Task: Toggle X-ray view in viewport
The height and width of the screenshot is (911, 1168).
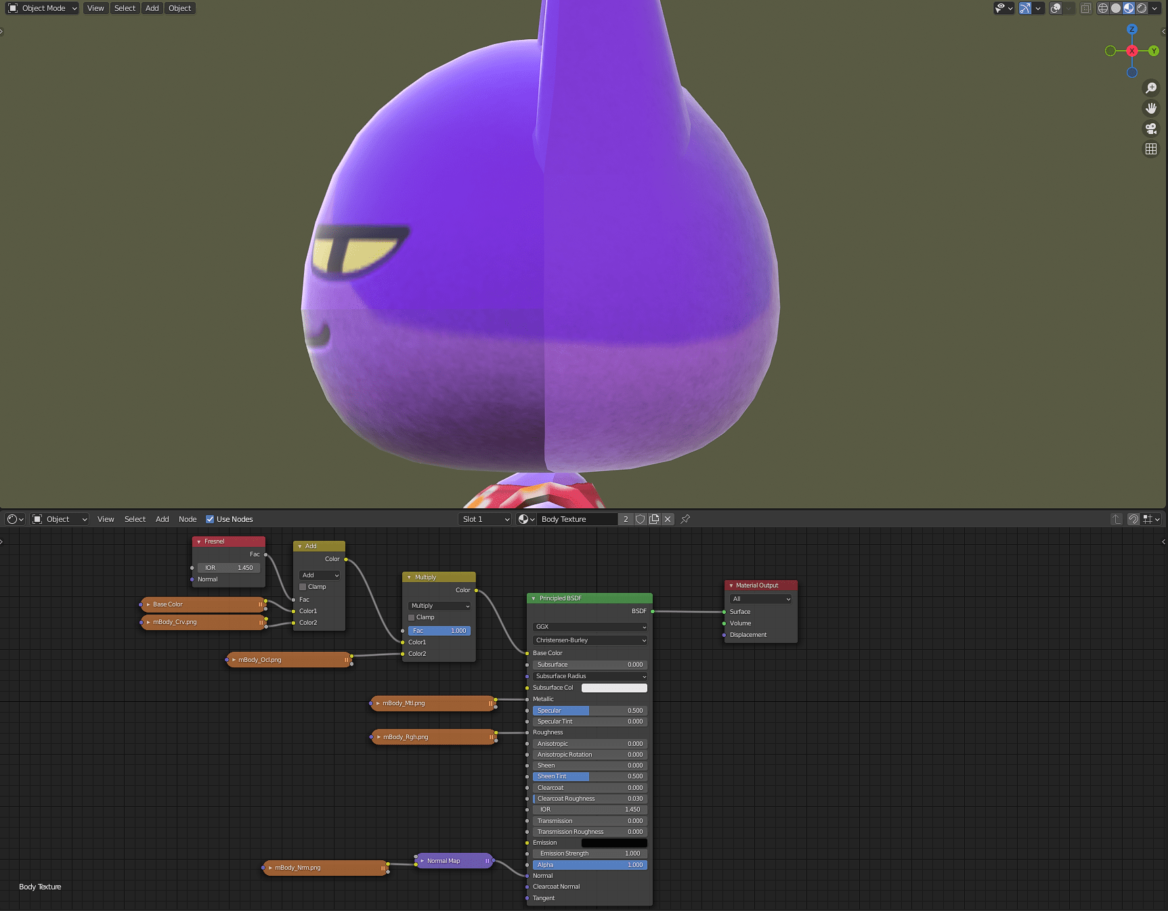Action: pos(1086,8)
